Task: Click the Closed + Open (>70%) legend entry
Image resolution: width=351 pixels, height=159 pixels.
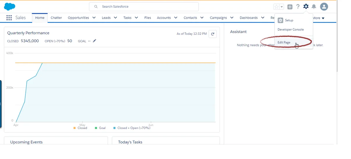Action: [132, 128]
